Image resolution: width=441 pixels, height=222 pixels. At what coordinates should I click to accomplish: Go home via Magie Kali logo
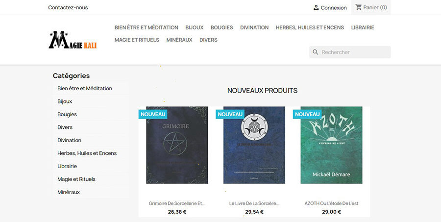coord(73,40)
